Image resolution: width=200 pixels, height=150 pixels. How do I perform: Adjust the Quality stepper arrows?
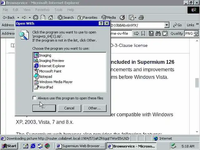(196, 33)
